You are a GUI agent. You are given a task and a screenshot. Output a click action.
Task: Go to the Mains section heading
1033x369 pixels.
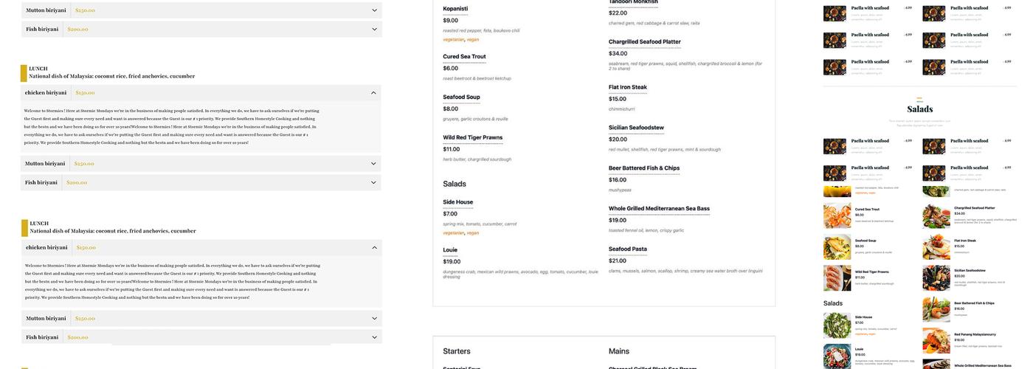pos(620,351)
